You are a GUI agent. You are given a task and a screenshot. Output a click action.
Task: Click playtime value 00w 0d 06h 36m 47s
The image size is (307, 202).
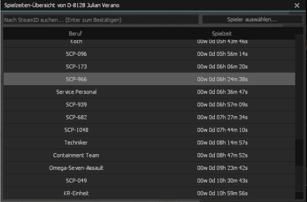pos(222,92)
